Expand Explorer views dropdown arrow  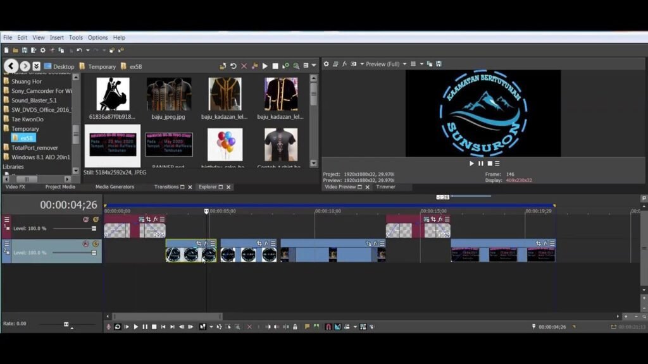point(314,66)
